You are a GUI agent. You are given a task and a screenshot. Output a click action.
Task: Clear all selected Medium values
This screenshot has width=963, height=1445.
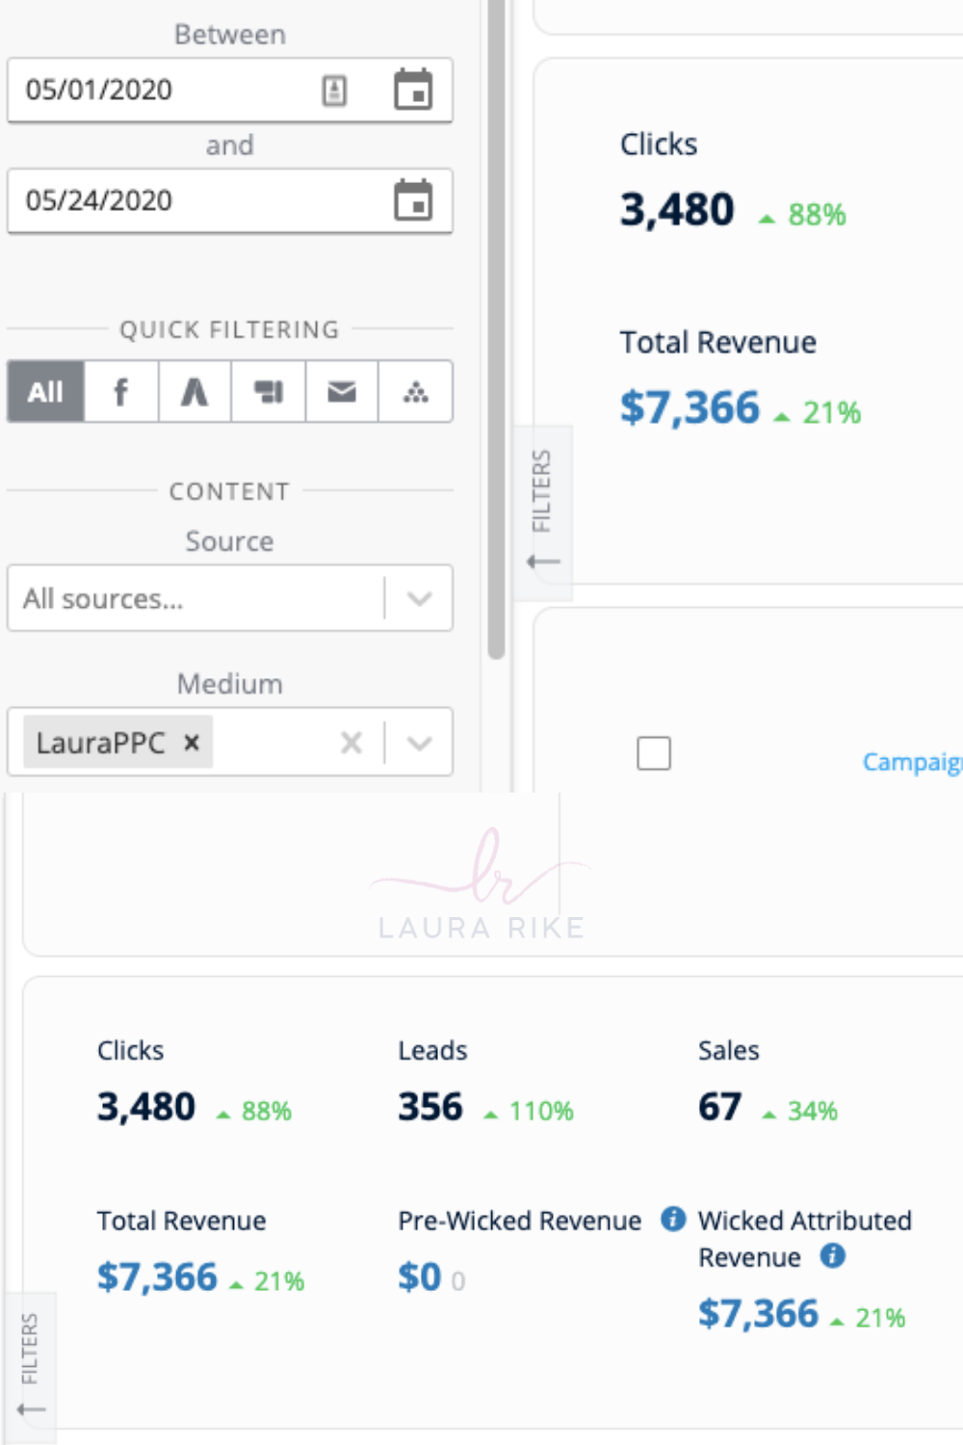click(351, 743)
